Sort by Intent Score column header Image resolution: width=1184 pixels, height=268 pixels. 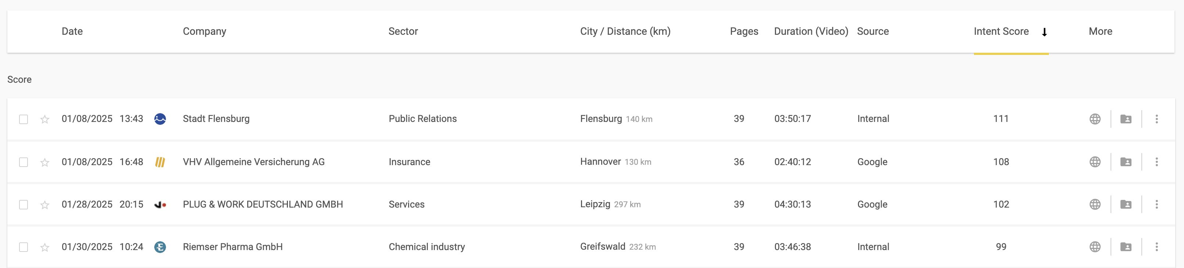(1001, 31)
